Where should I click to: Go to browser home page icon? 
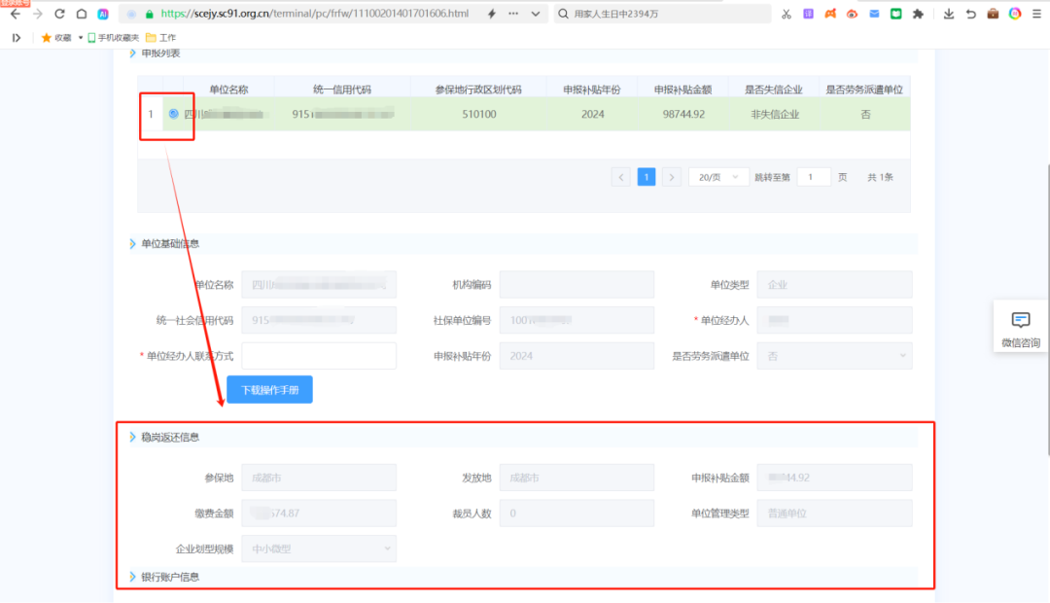click(82, 14)
